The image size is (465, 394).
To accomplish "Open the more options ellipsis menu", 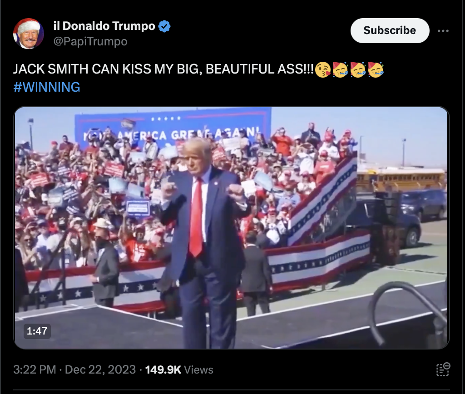I will 443,31.
